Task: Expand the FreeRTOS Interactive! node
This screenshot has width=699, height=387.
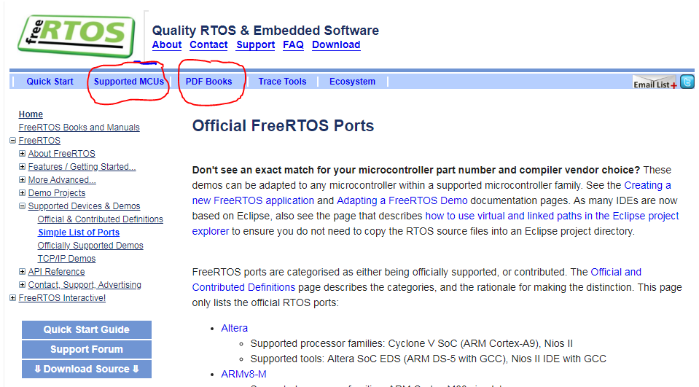Action: coord(13,298)
